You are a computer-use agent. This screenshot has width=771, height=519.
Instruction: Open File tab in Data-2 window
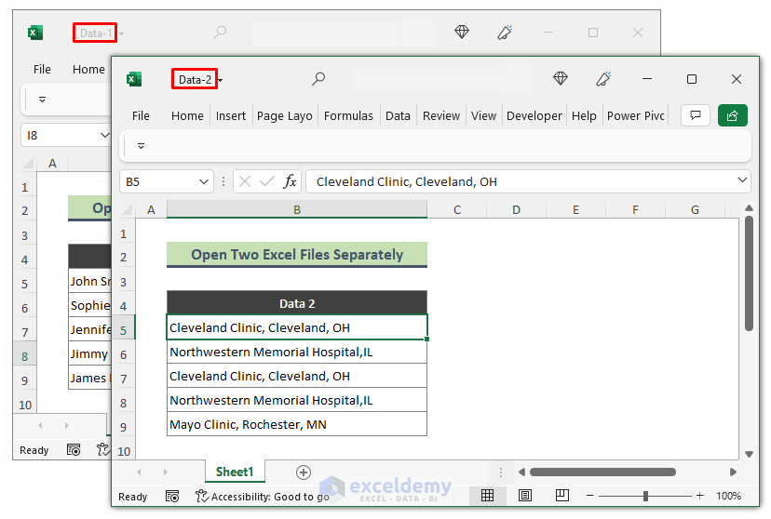coord(141,116)
